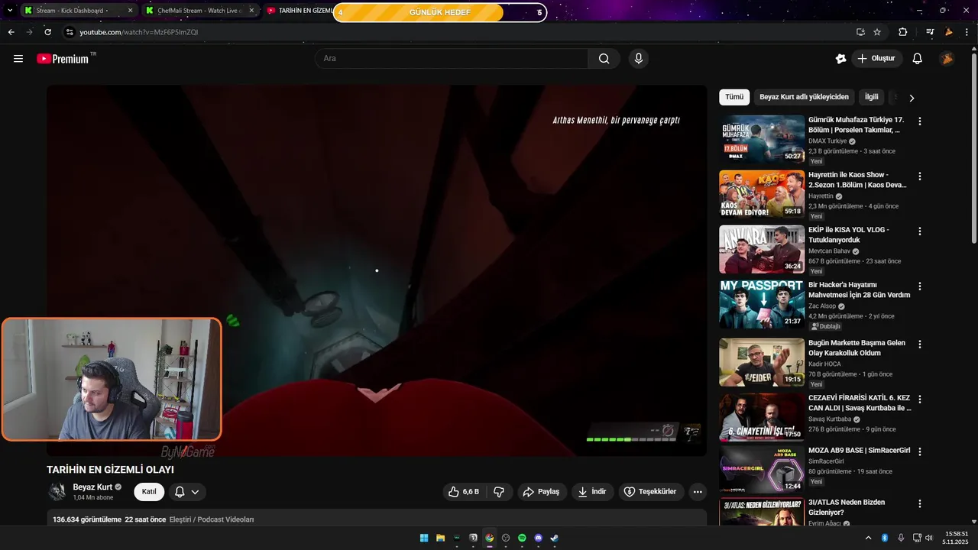Start voice search with the microphone
This screenshot has height=550, width=978.
(639, 59)
